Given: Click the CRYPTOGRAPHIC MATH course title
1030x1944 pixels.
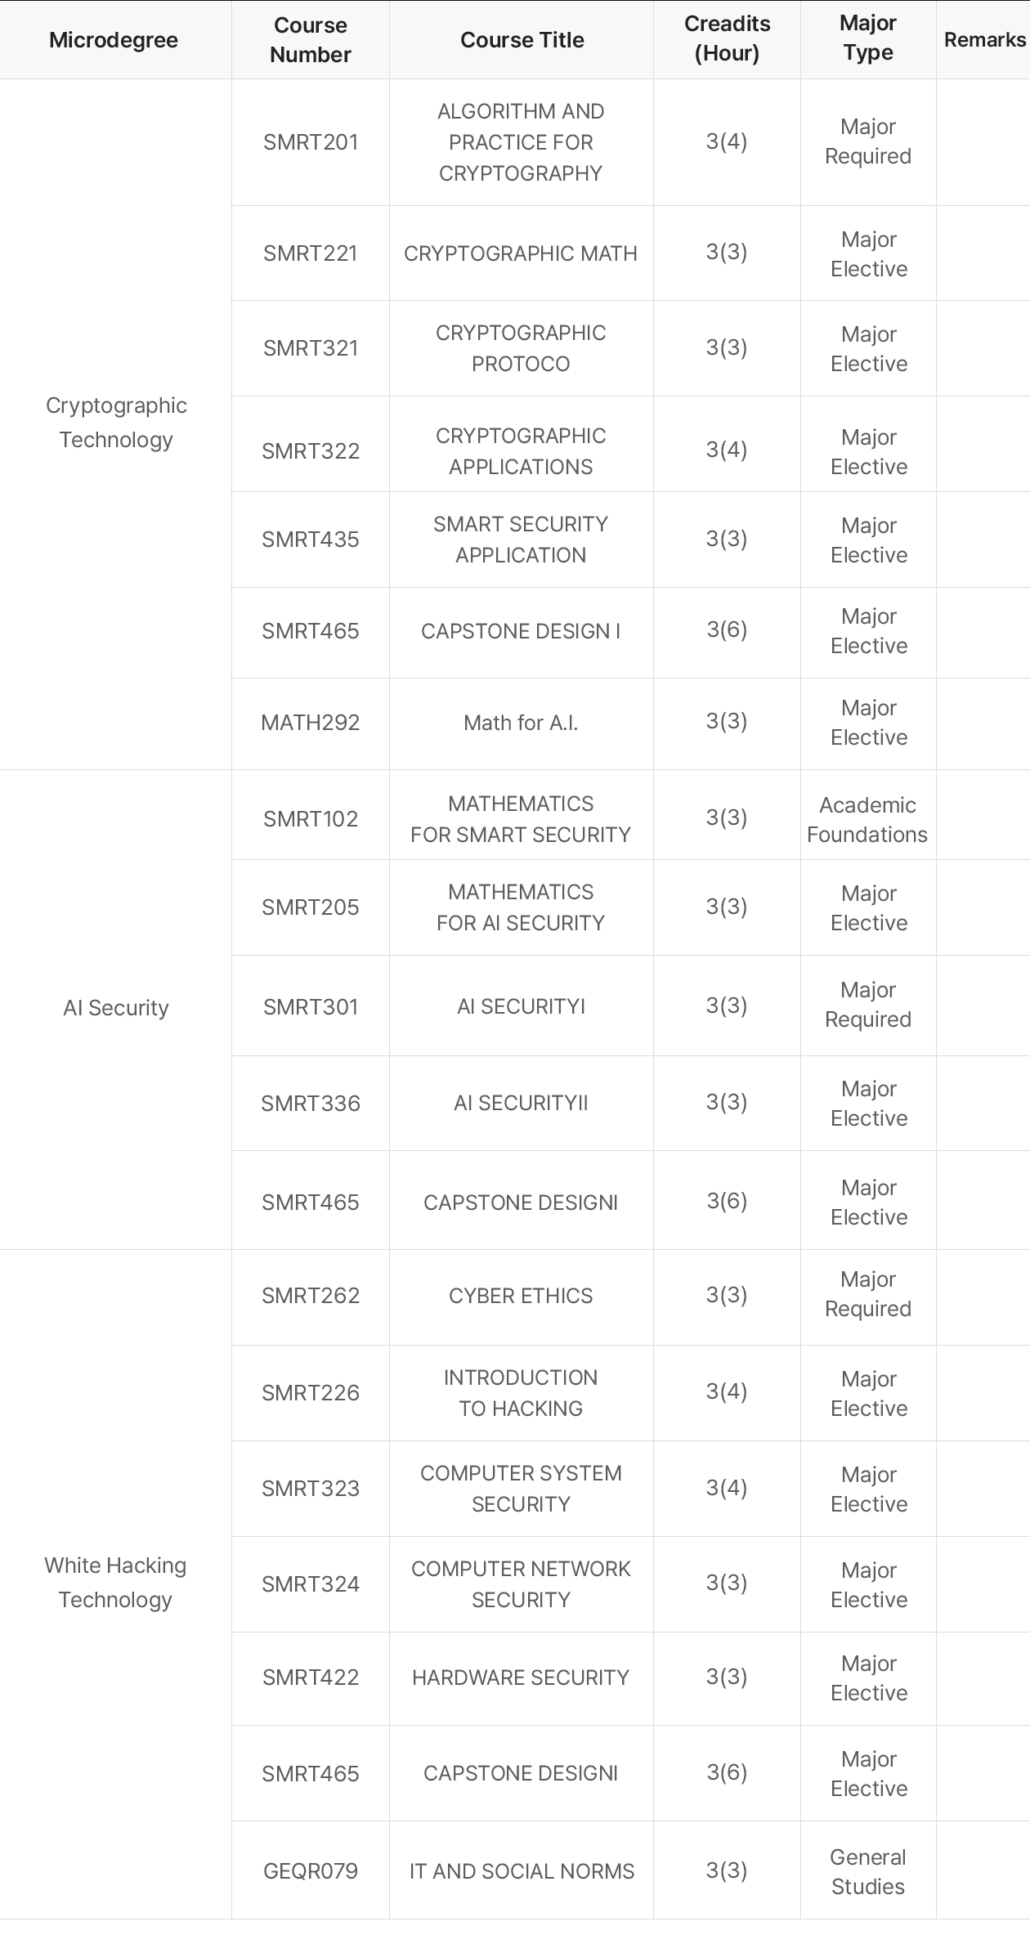Looking at the screenshot, I should coord(521,253).
